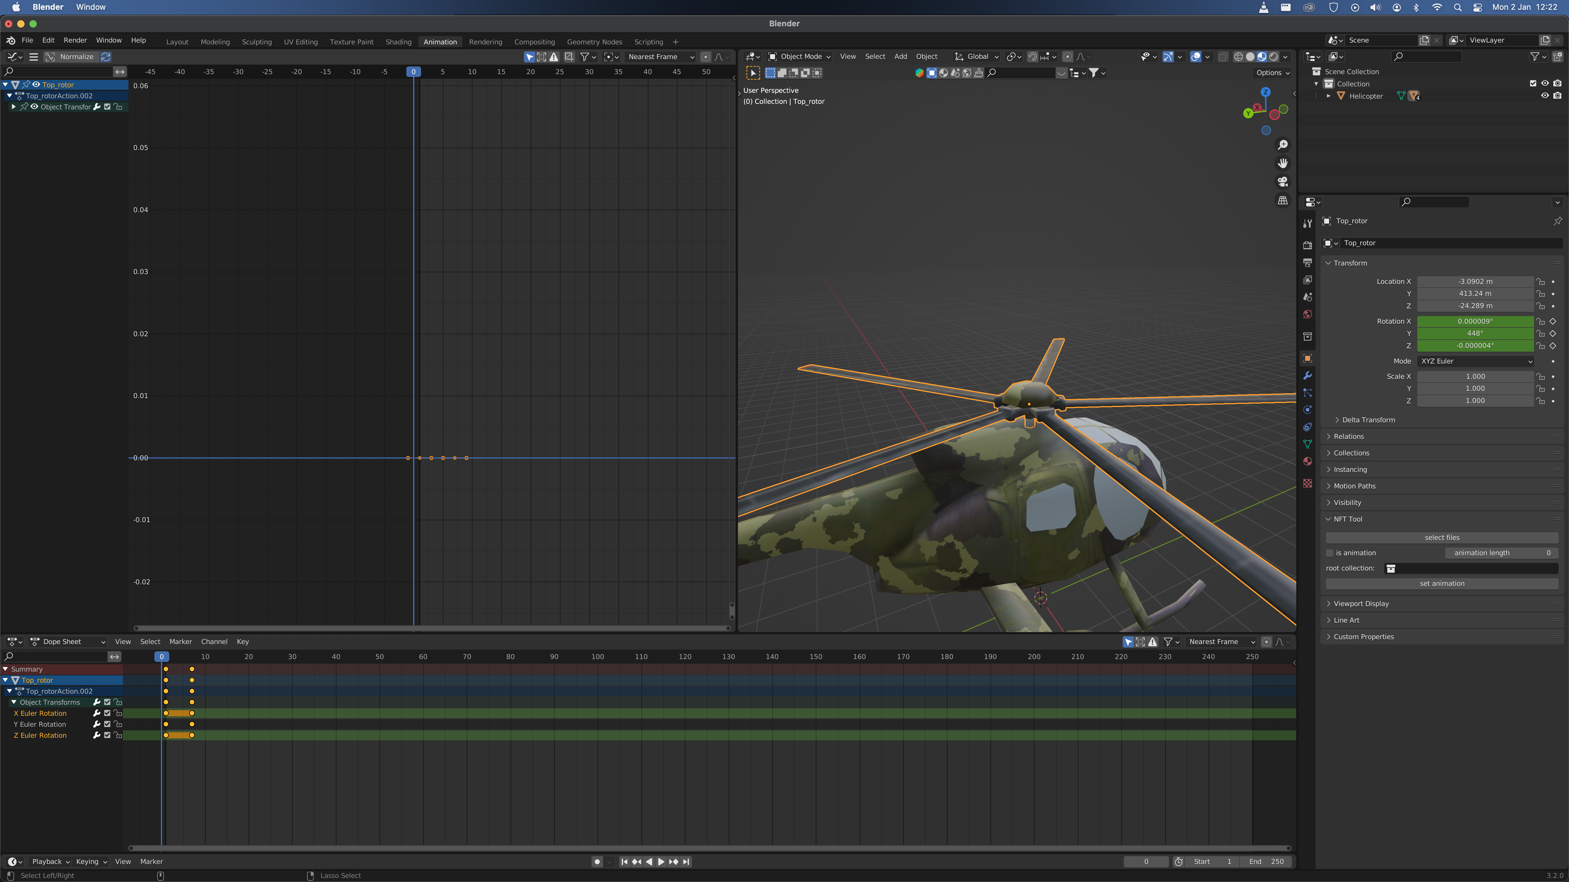The width and height of the screenshot is (1569, 882).
Task: Expand the Relations panel
Action: click(1348, 436)
